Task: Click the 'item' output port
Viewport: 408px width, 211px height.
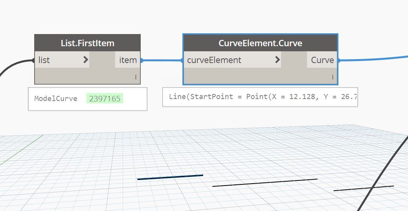Action: click(128, 60)
